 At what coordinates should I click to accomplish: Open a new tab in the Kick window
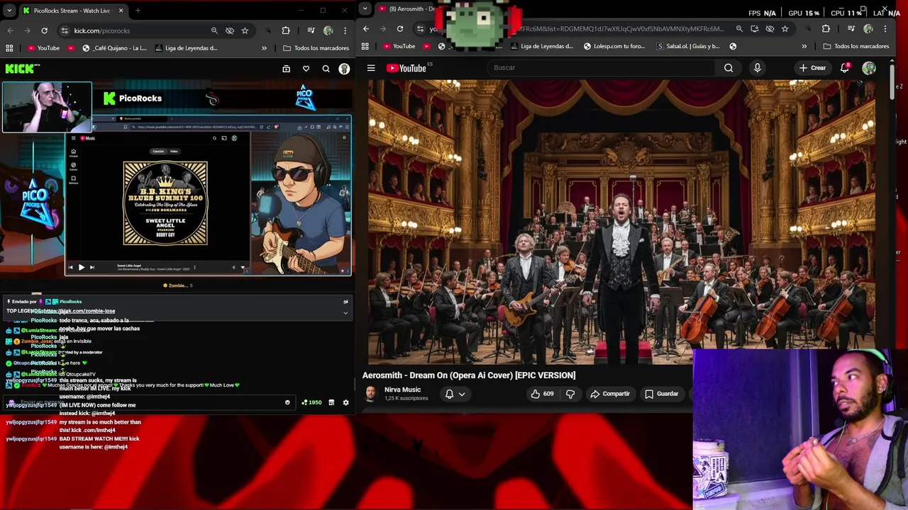138,11
